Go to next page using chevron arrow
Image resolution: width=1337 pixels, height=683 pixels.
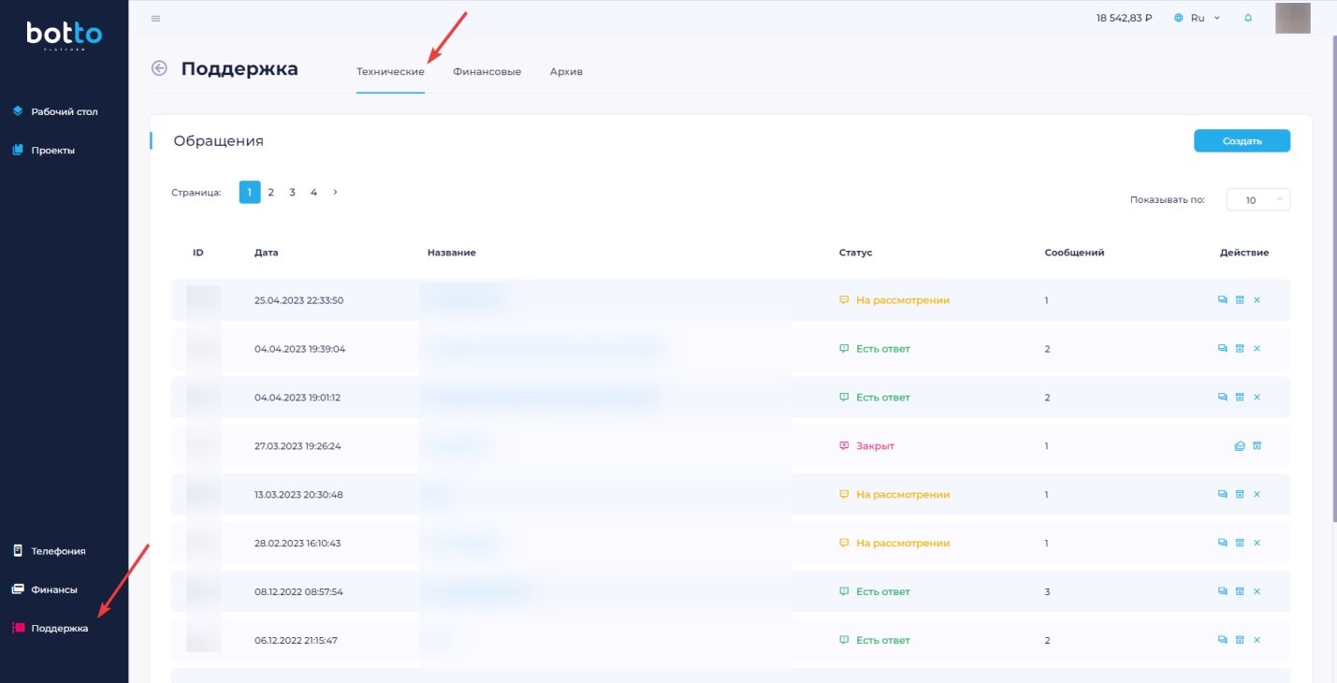click(x=335, y=192)
